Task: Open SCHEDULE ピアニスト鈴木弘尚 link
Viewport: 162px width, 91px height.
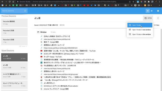Action: click(x=61, y=86)
